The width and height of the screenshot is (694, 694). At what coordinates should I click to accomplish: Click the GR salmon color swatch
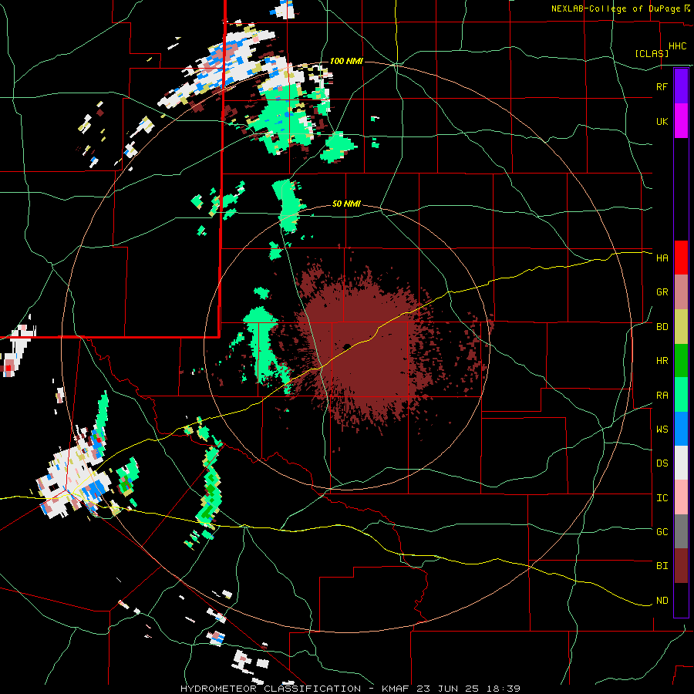[x=681, y=292]
